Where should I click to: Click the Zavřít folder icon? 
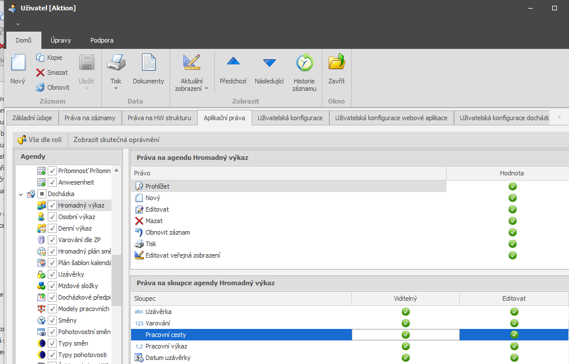(x=337, y=62)
